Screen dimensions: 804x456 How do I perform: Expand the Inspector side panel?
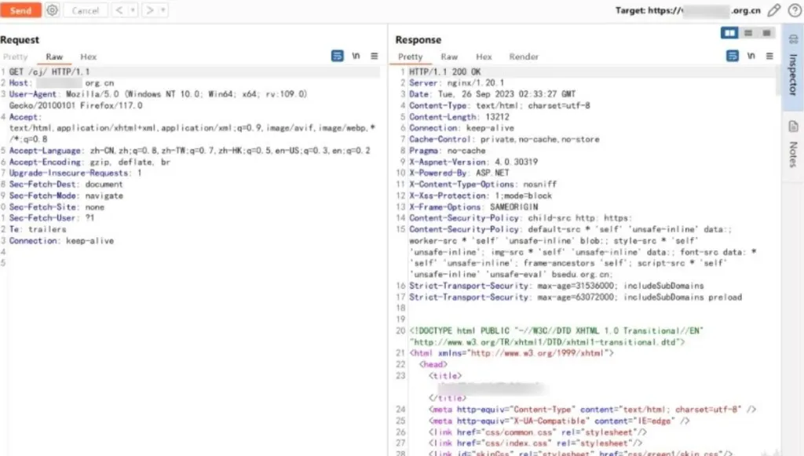(793, 67)
